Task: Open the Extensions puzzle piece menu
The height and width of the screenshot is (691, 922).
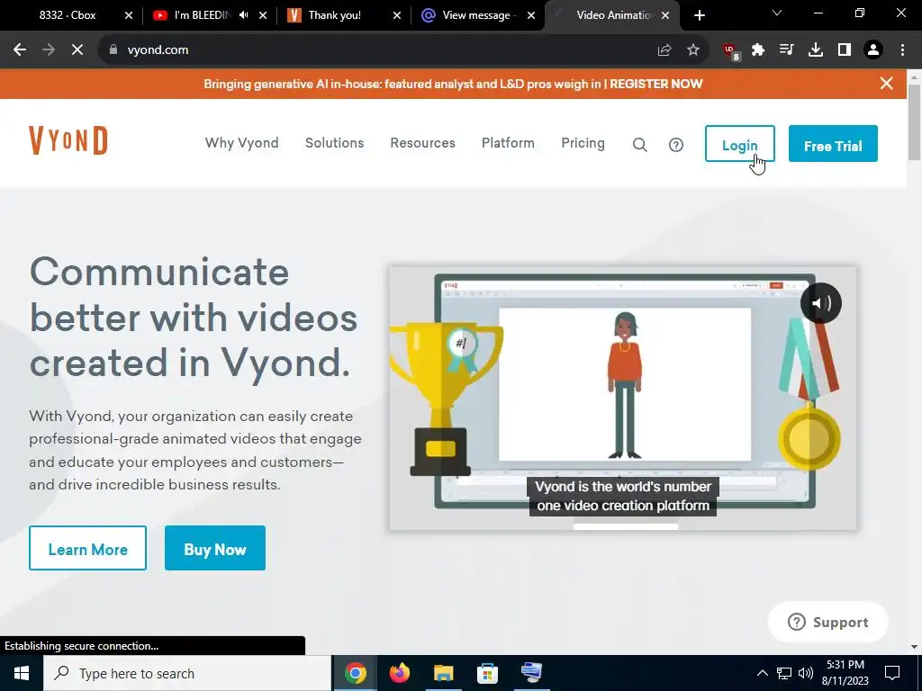Action: point(758,50)
